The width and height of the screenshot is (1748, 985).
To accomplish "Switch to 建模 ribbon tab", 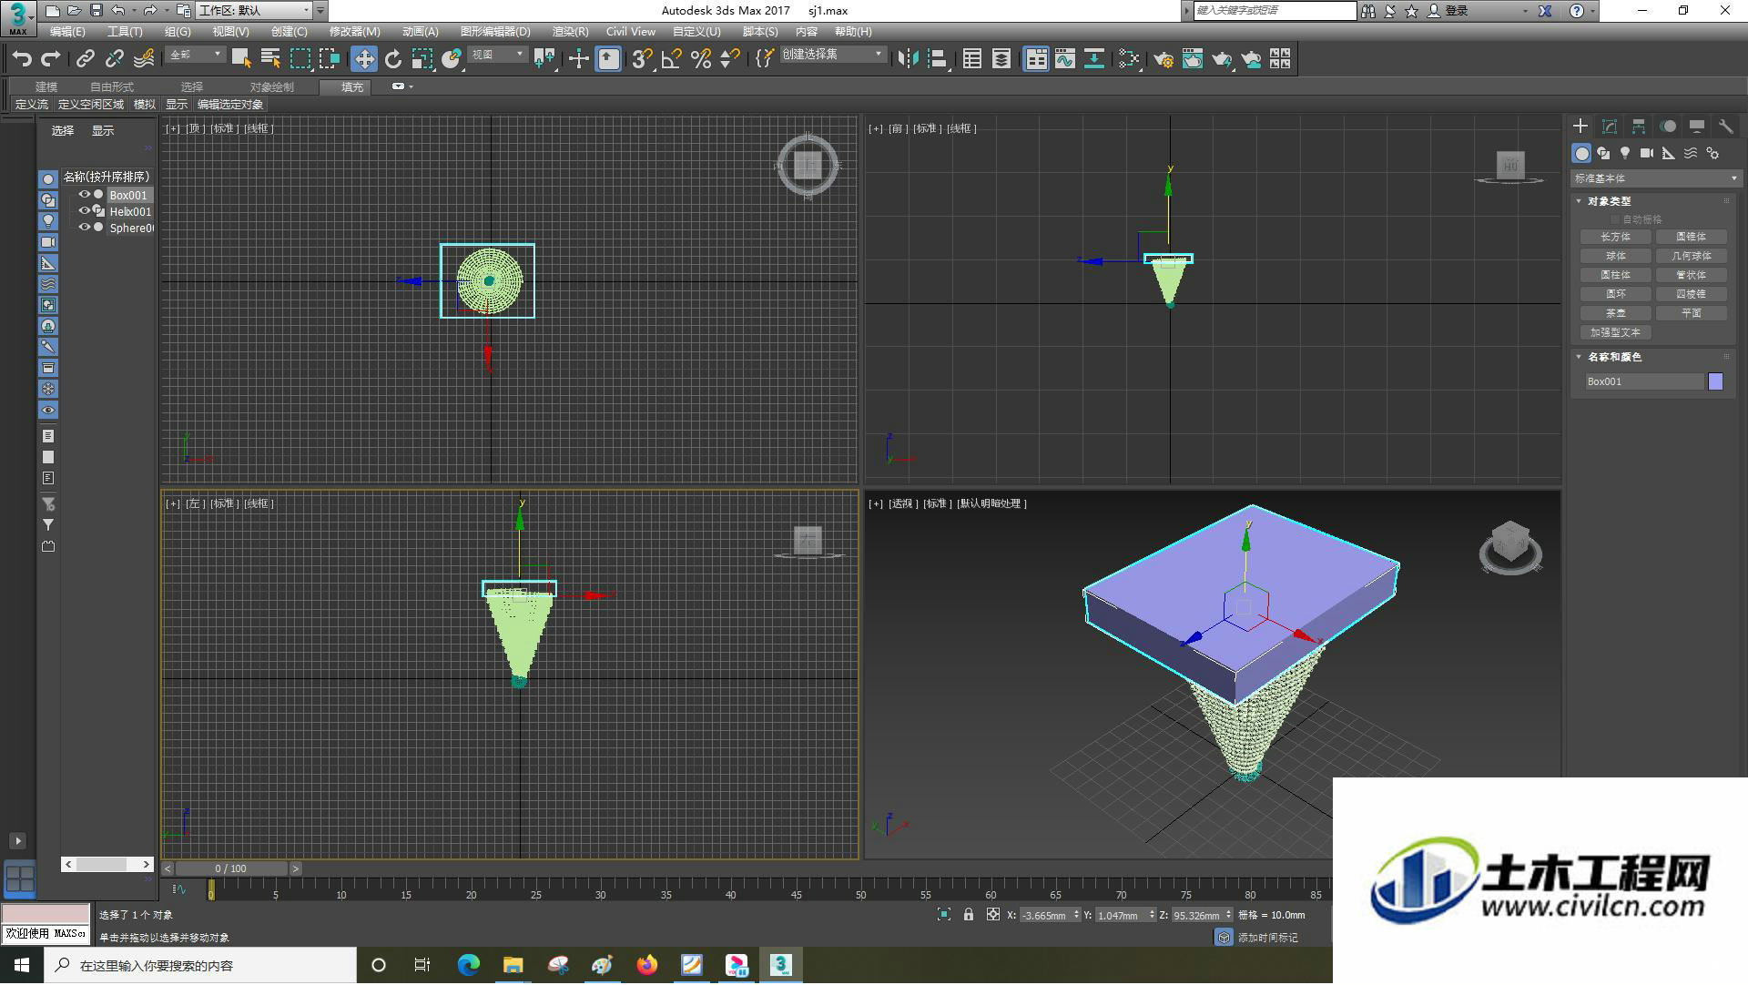I will 46,87.
